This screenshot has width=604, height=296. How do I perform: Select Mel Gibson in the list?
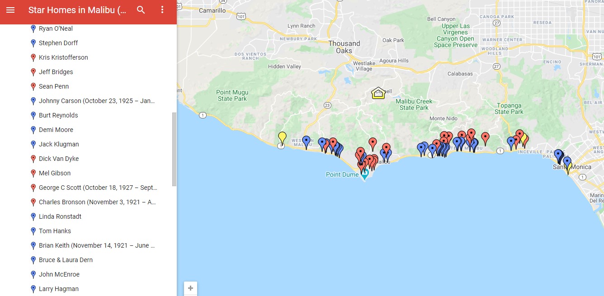[x=55, y=173]
